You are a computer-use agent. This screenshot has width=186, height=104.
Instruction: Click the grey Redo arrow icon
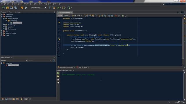pos(26,8)
